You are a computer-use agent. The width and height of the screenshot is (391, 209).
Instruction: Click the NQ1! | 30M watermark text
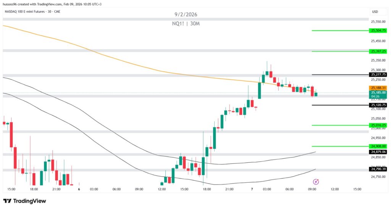point(186,24)
